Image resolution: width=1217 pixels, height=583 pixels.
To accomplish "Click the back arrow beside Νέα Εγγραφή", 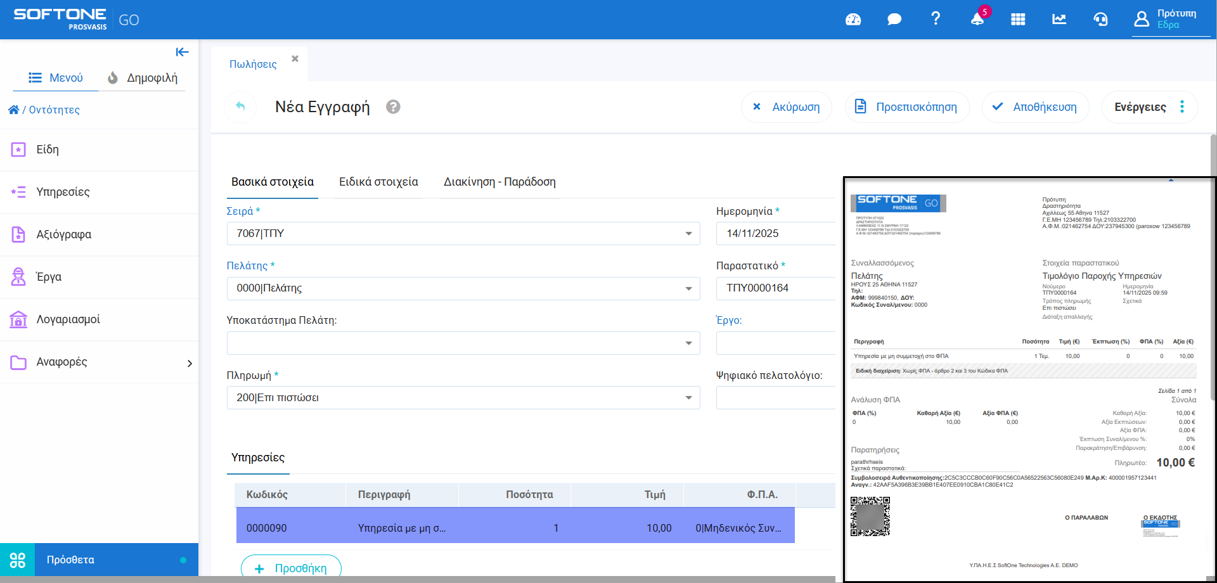I will [240, 106].
